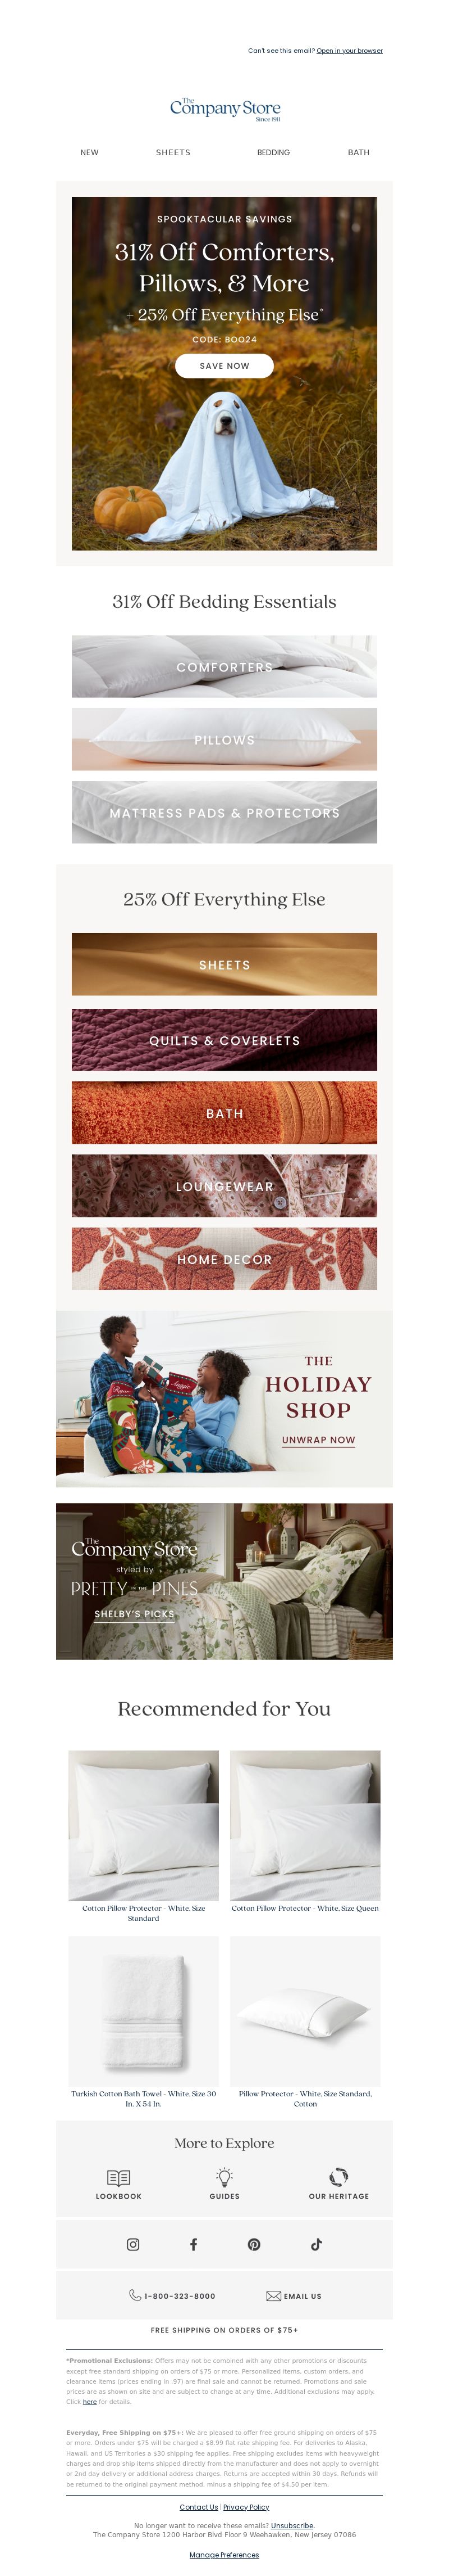Open the Bath navigation item
The height and width of the screenshot is (2576, 449).
358,153
